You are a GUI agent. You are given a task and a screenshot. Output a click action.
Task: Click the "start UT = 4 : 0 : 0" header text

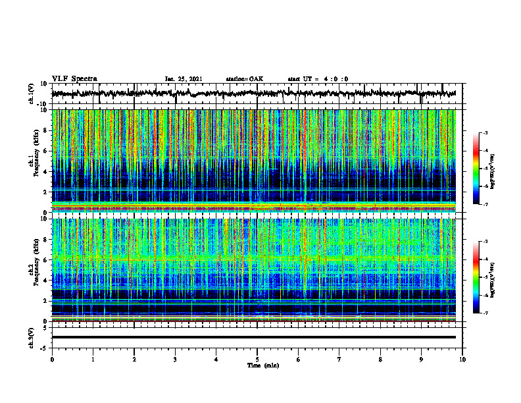318,79
